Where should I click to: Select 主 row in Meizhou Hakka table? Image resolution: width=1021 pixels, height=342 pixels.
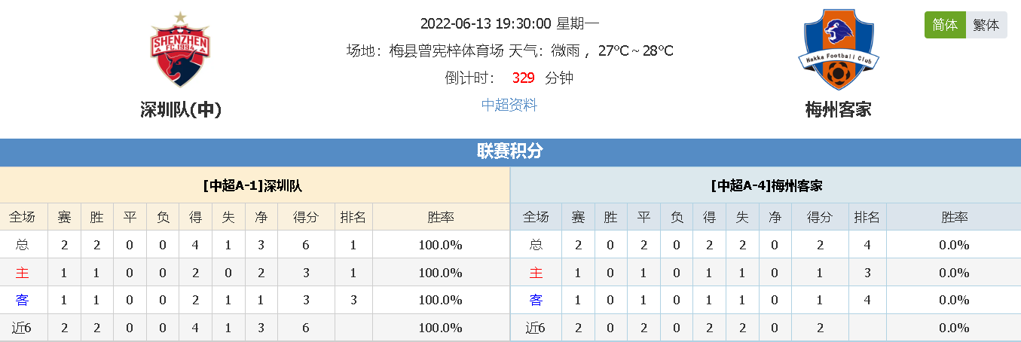coord(766,273)
